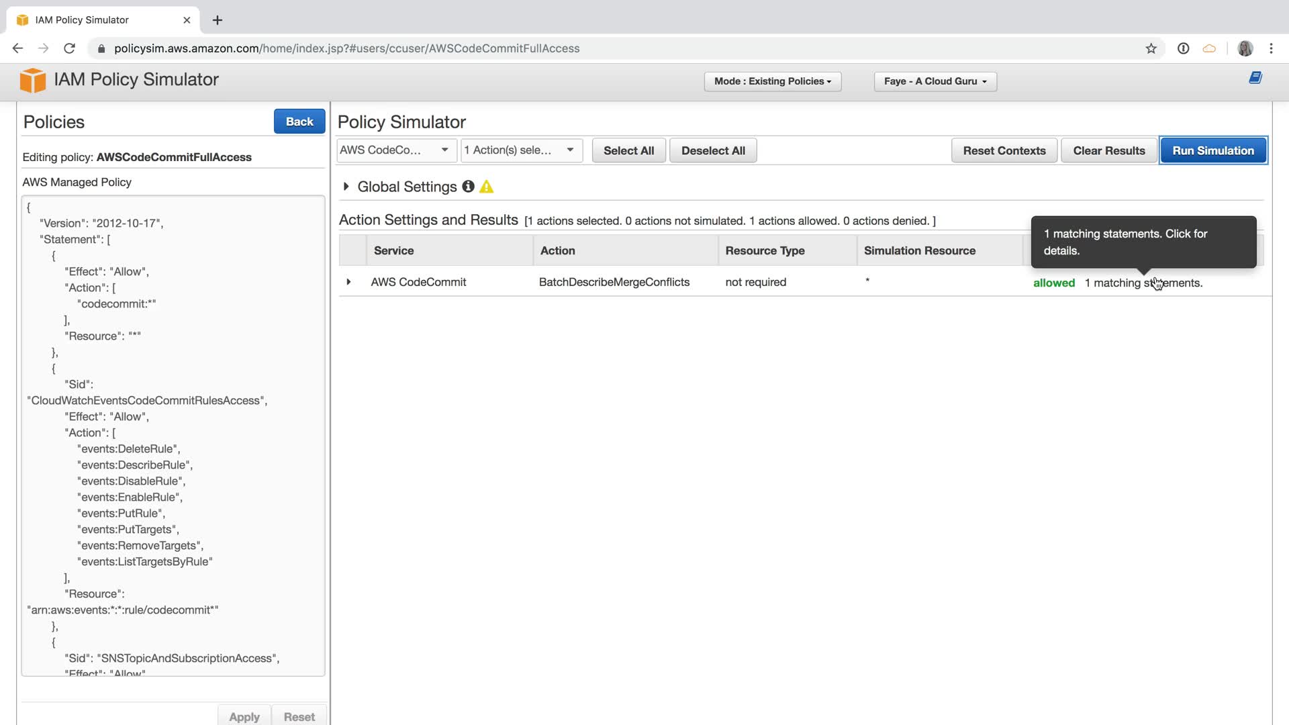Expand the AWS CodeCommit result row
Screen dimensions: 1289x725
pos(348,282)
